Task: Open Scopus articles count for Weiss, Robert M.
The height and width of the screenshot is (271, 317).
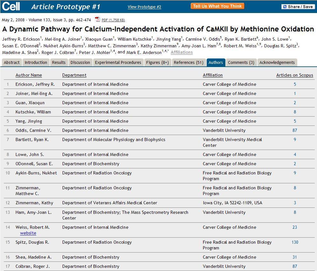Action: point(295,227)
